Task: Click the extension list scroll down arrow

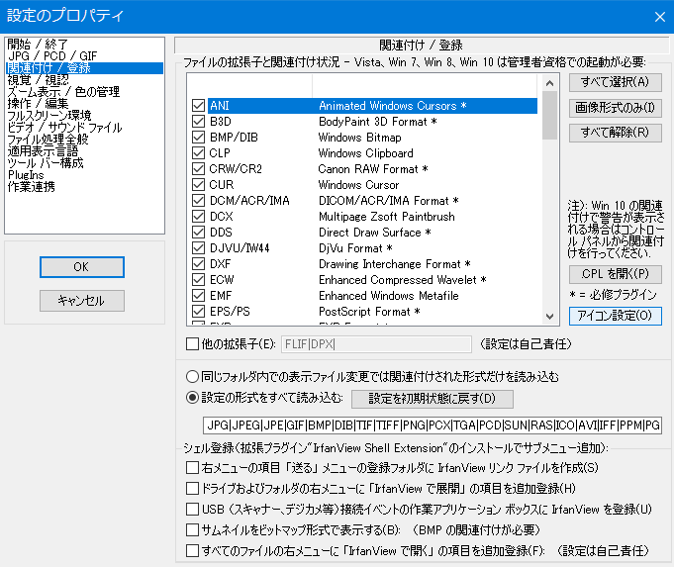Action: tap(549, 317)
